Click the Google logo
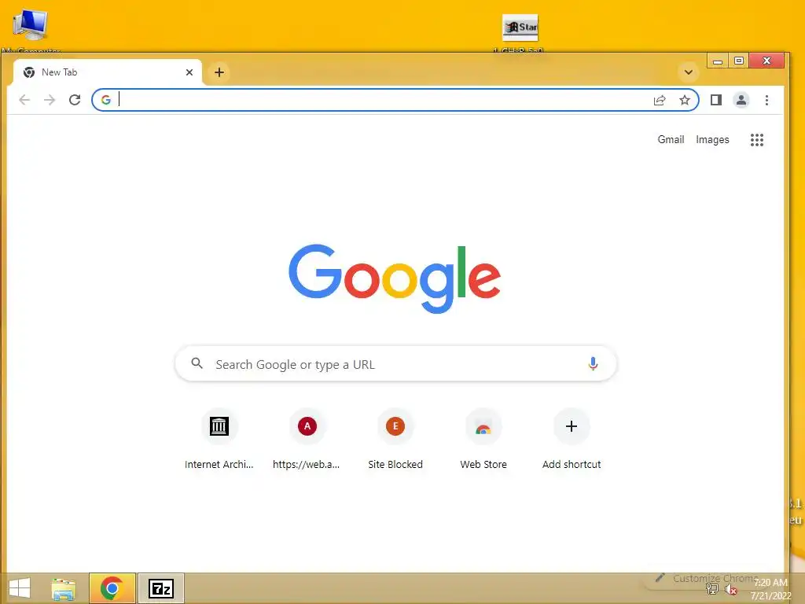Viewport: 805px width, 604px height. click(395, 278)
